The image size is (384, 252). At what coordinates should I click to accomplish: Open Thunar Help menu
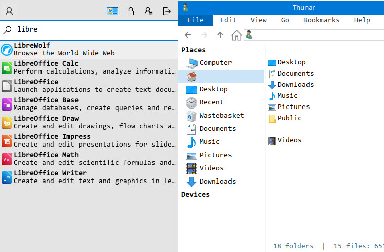click(362, 20)
